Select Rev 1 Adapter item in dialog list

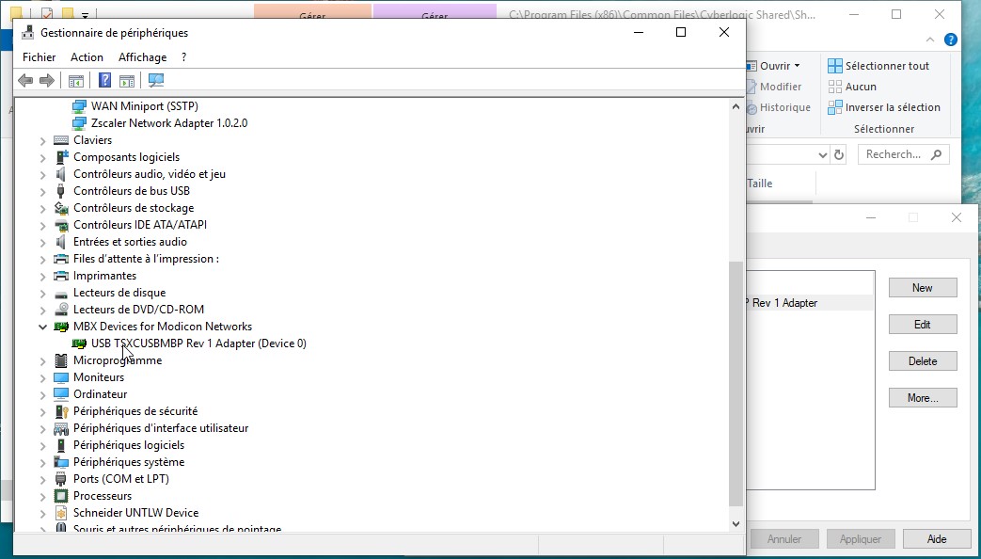(809, 303)
